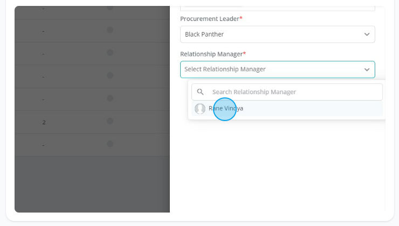This screenshot has width=399, height=226.
Task: Click the cut-off input above Procurement Leader
Action: (x=277, y=9)
